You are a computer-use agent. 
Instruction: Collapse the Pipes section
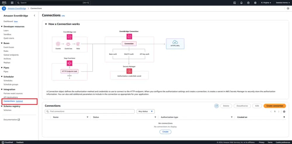2,68
